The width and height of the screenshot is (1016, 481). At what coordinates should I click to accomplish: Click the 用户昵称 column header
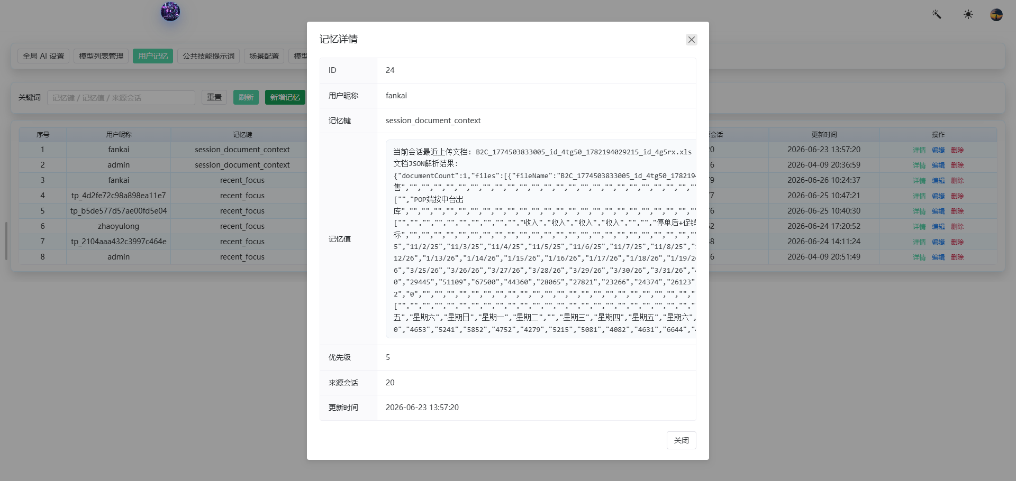click(119, 135)
